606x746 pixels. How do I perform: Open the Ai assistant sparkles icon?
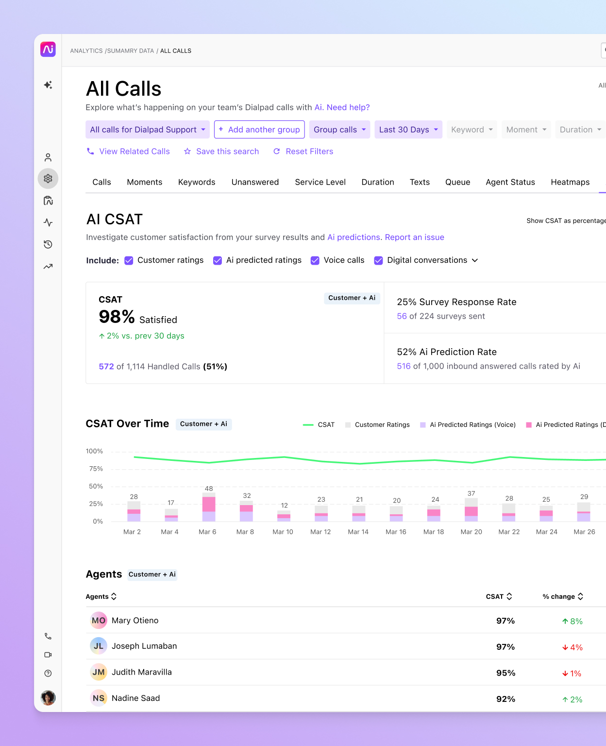pyautogui.click(x=48, y=85)
